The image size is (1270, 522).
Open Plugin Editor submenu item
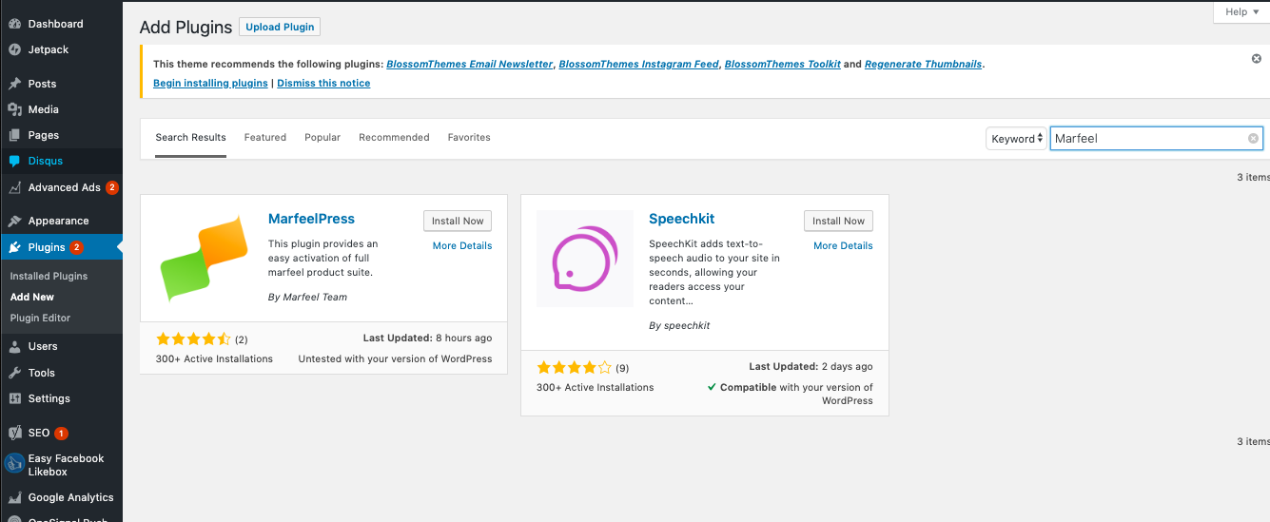[40, 318]
